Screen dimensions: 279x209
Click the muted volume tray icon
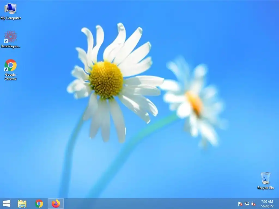tap(253, 204)
